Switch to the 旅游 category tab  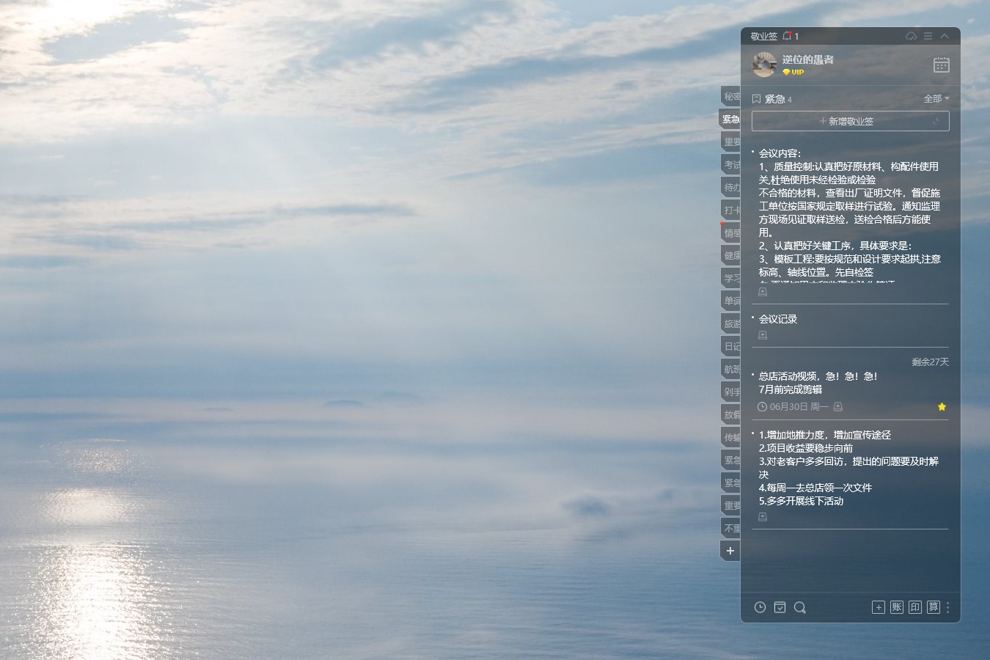click(730, 324)
